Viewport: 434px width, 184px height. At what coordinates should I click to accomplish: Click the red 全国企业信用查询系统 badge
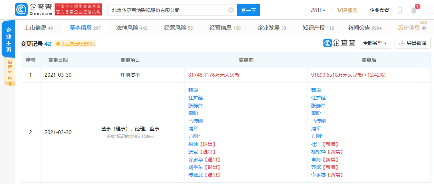pos(78,10)
